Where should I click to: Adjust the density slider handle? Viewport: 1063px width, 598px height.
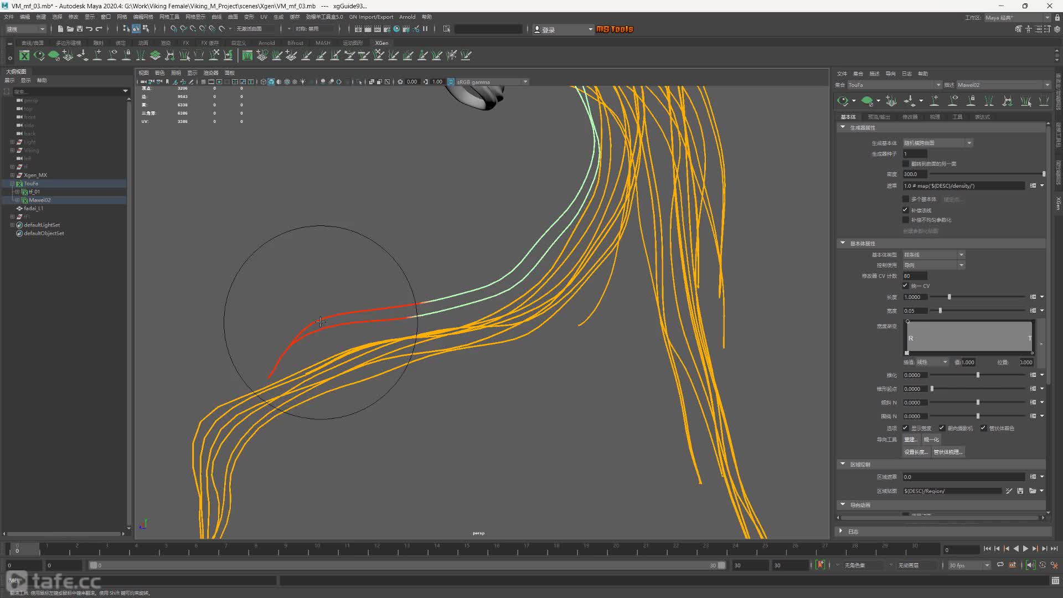click(1044, 174)
